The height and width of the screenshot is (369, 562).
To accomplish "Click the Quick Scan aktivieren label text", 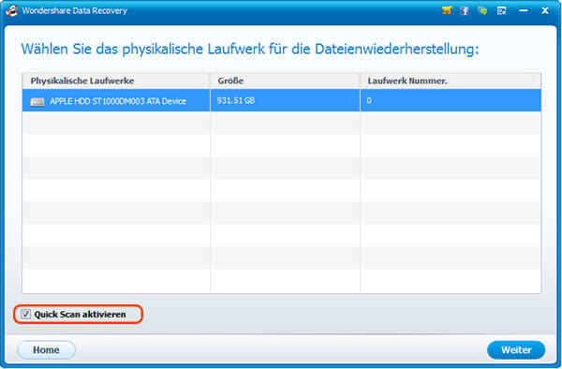I will [80, 315].
